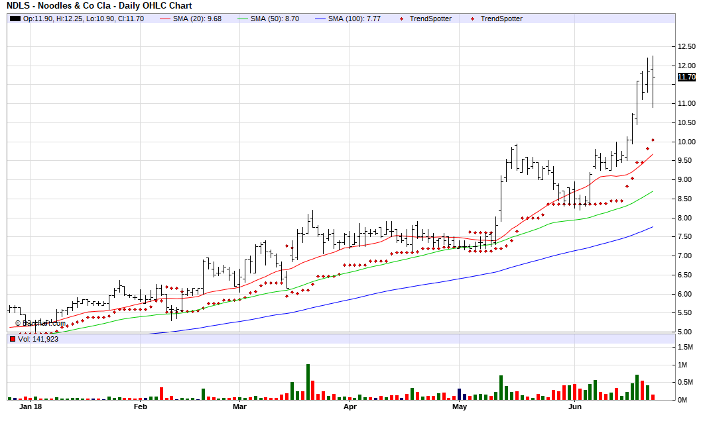
Task: Click the 1M volume axis label
Action: coord(682,365)
